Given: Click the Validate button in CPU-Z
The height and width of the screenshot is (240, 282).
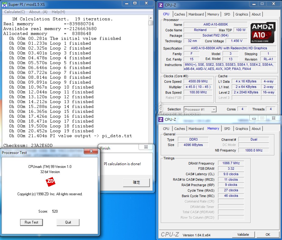Looking at the screenshot, I should tap(243, 235).
